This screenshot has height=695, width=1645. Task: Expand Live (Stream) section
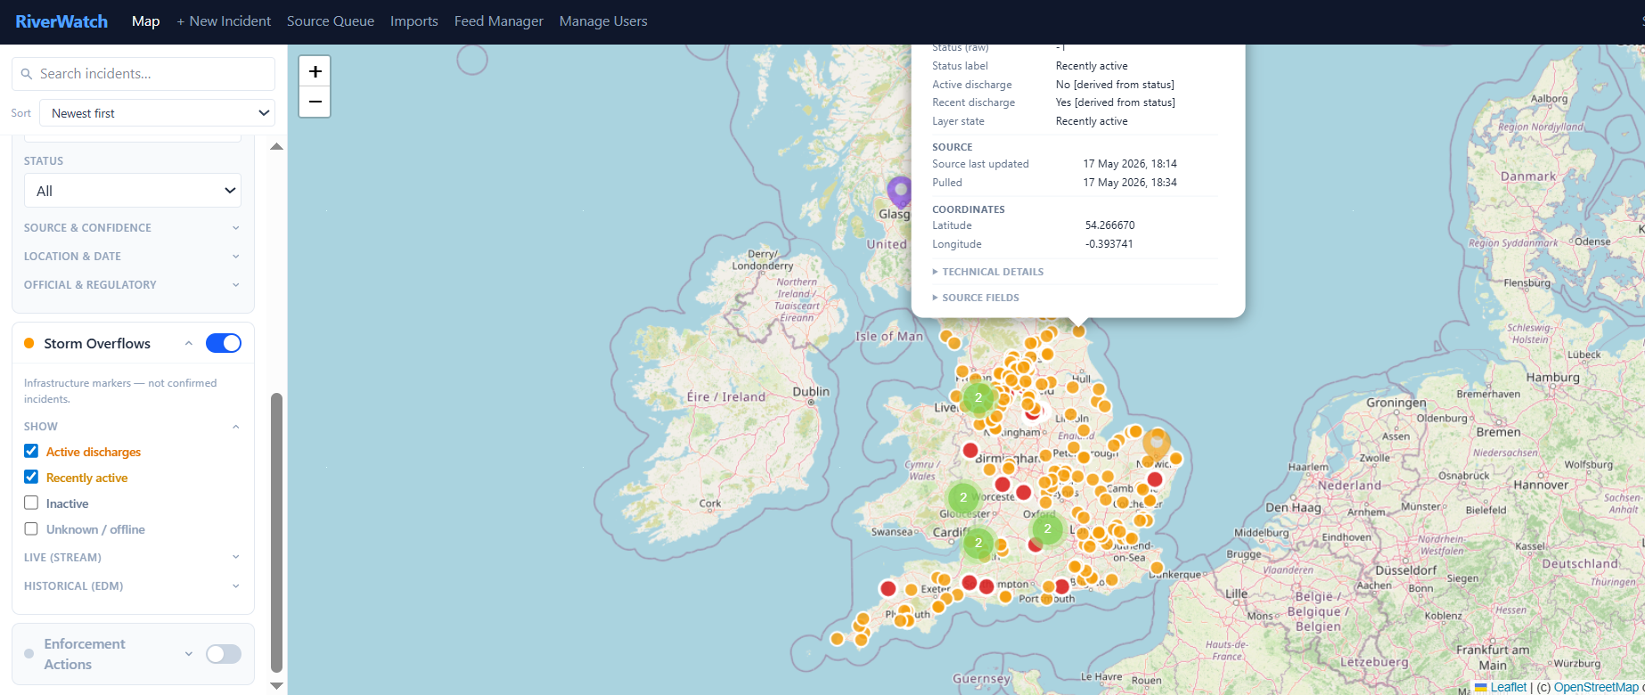pyautogui.click(x=132, y=558)
